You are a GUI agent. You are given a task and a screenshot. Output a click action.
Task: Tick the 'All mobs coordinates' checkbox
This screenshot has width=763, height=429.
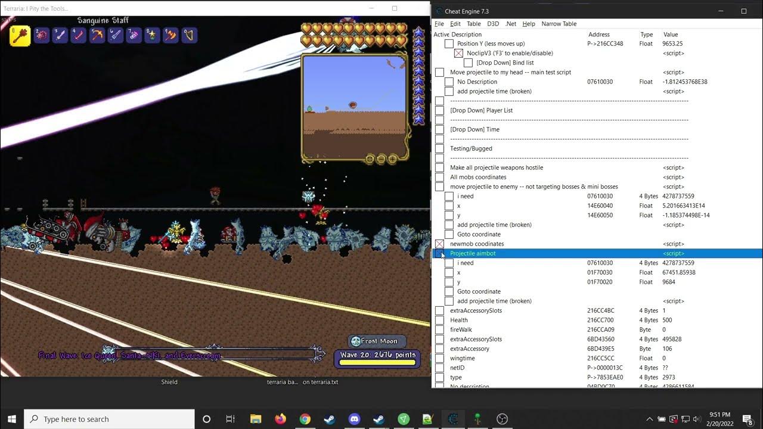tap(439, 177)
